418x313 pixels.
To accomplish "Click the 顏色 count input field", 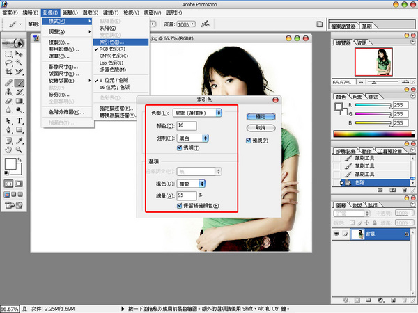I will 187,126.
